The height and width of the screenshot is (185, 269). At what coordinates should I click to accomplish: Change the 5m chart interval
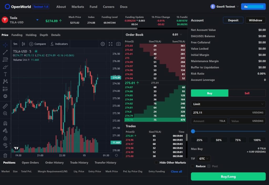click(15, 44)
